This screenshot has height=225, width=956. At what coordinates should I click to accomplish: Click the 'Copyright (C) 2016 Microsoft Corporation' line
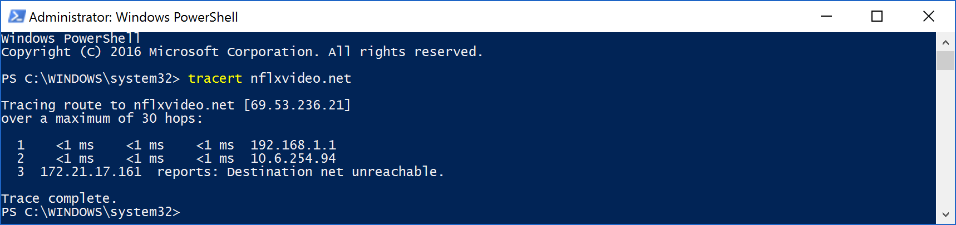point(242,52)
